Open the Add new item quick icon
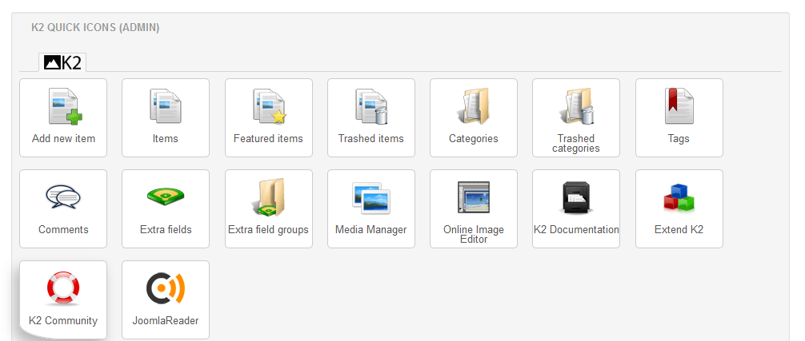Image resolution: width=805 pixels, height=341 pixels. point(63,117)
